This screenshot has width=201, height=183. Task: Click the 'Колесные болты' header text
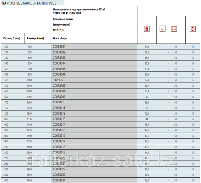[x=63, y=19]
